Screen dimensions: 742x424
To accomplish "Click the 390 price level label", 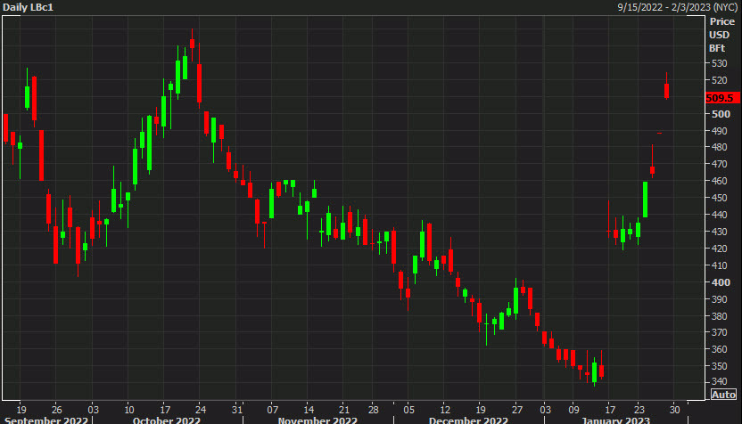I will [719, 299].
